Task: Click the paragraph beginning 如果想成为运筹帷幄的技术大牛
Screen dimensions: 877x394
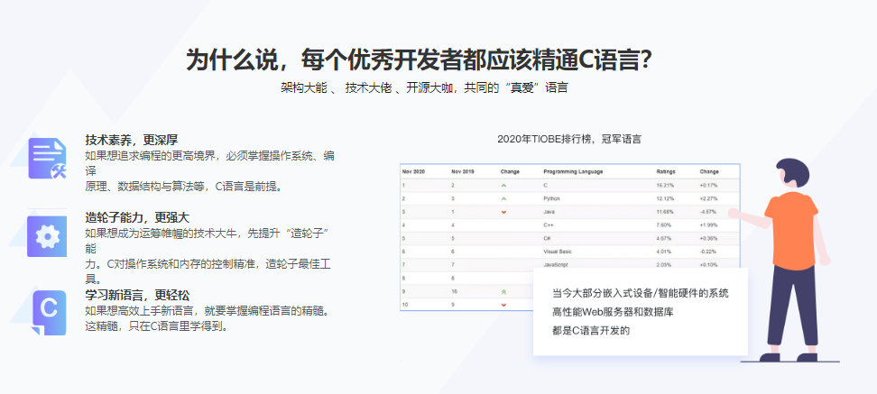Action: [x=210, y=255]
